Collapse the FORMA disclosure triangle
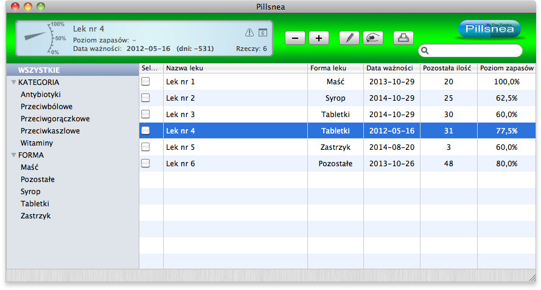541x290 pixels. (14, 155)
